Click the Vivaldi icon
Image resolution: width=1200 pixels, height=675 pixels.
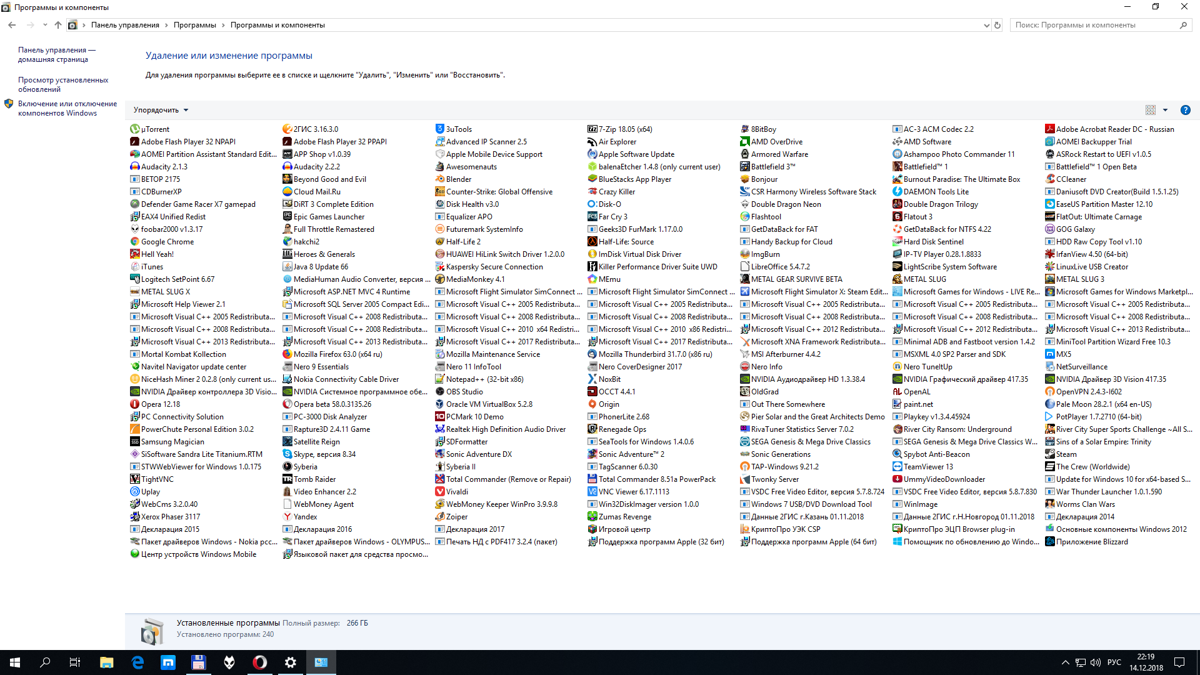pos(439,492)
